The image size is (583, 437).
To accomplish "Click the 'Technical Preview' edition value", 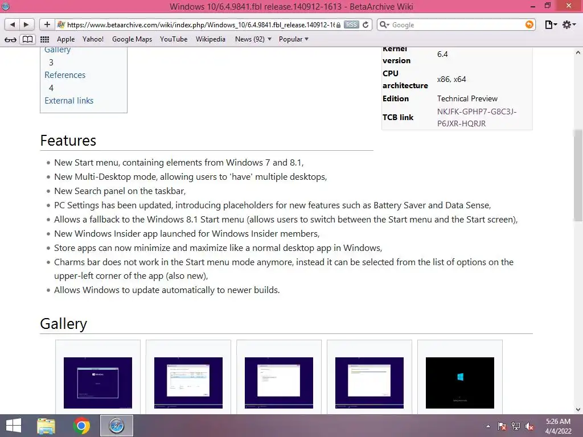I will pos(467,98).
